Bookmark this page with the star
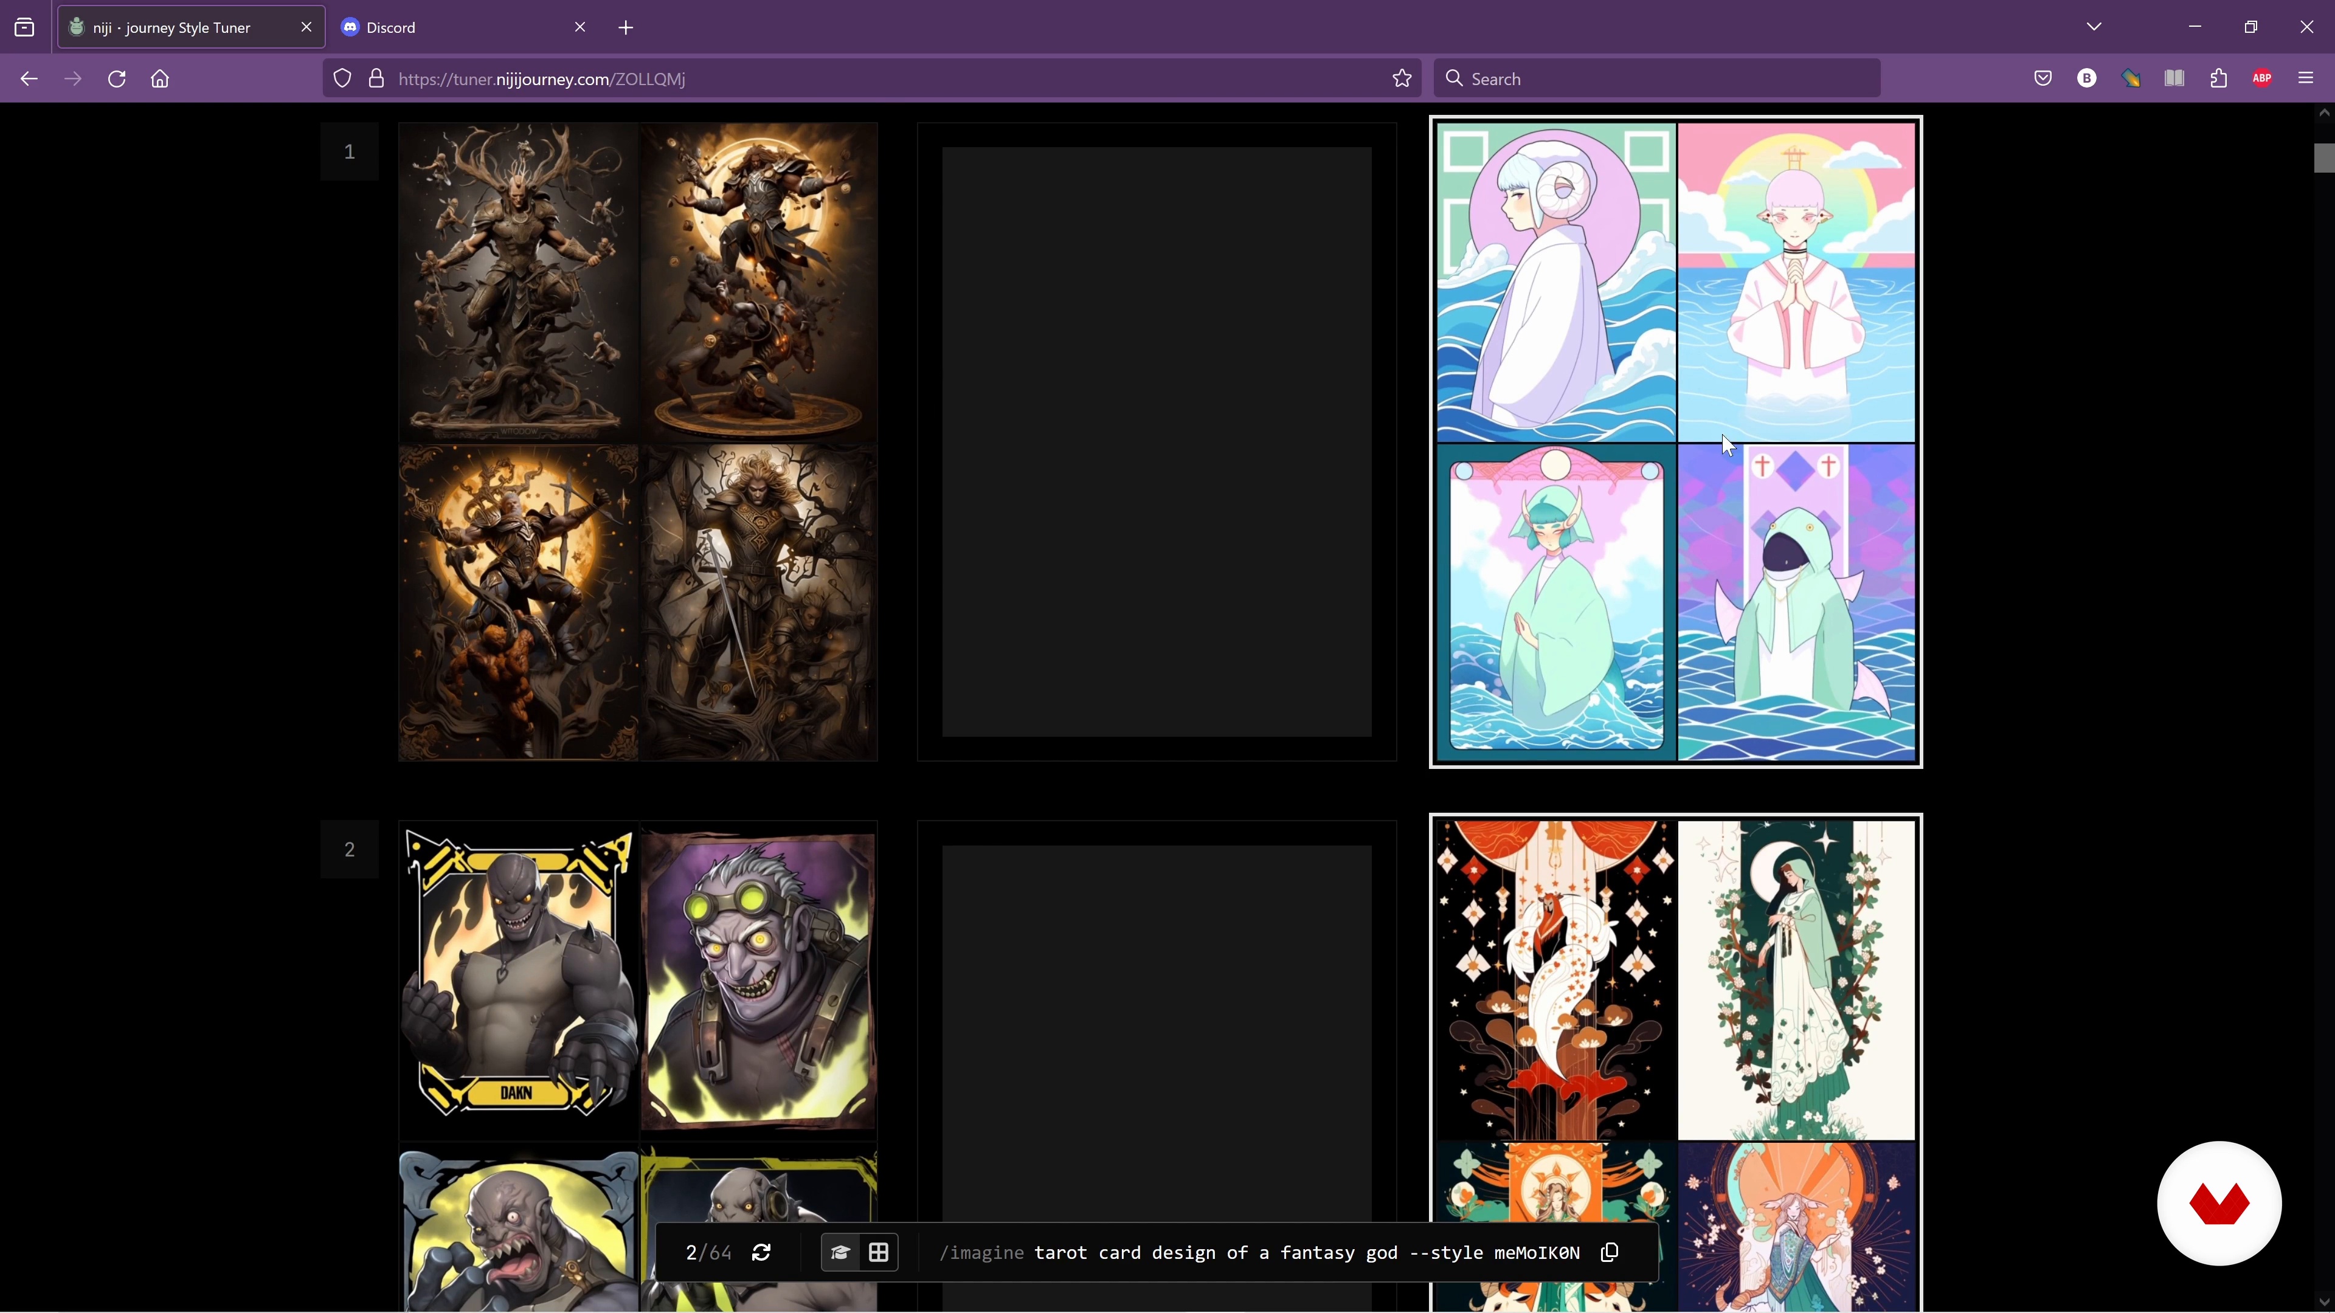This screenshot has height=1313, width=2335. pyautogui.click(x=1402, y=79)
